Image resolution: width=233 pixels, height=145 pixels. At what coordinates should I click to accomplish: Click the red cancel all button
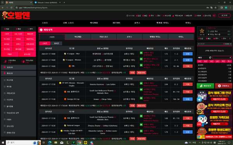tap(224, 86)
